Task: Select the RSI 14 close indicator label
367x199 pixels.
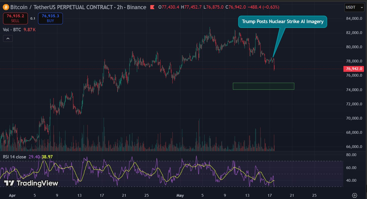Action: click(x=14, y=157)
